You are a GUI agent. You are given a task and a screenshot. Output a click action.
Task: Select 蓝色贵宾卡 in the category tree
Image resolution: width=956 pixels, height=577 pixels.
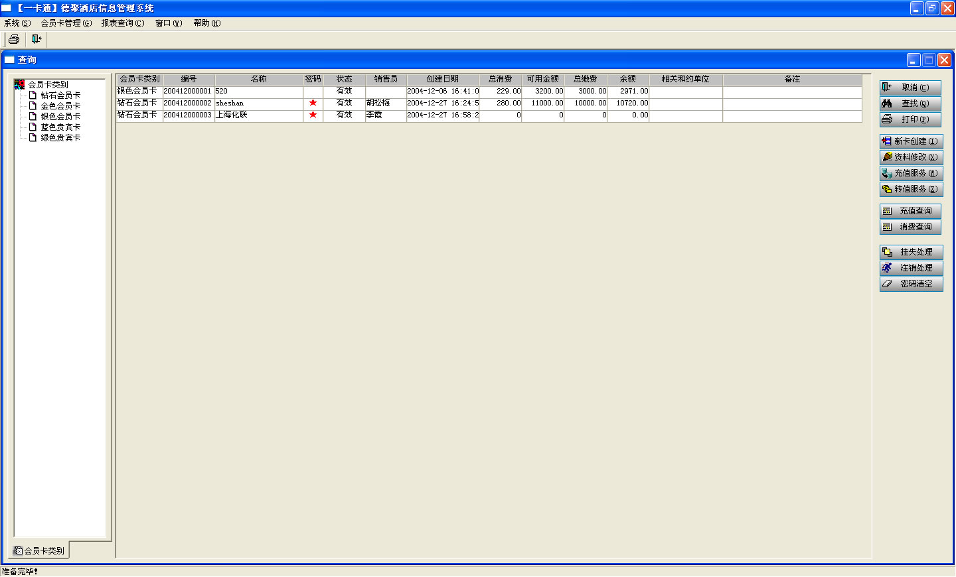tap(60, 127)
